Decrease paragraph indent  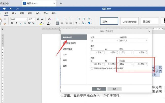point(79,19)
